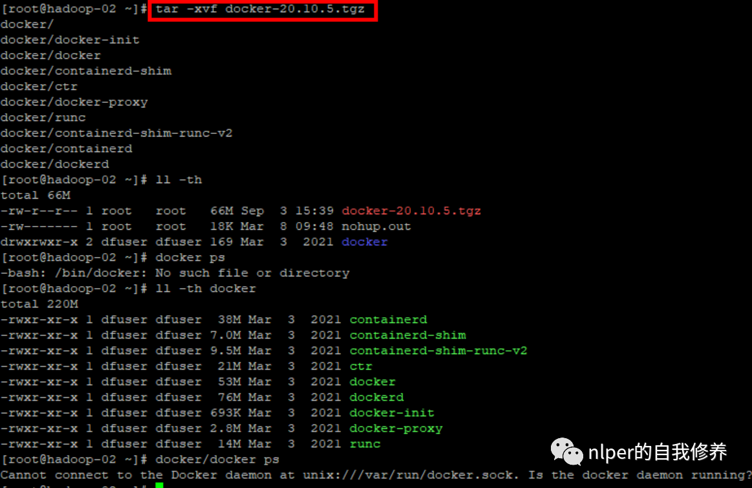Select the nohup.out filename
The image size is (752, 488).
coord(376,226)
